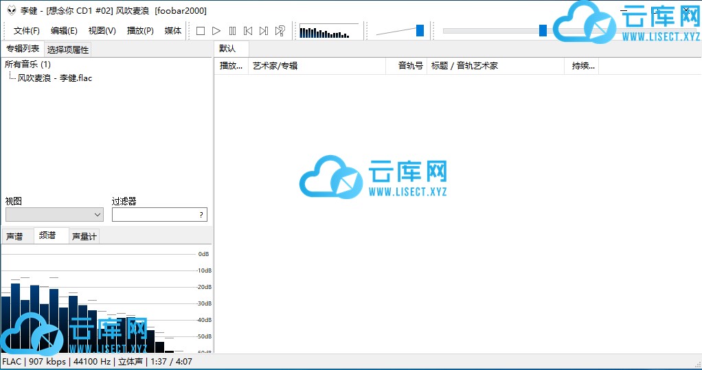Click the foobar2000 alien app icon
This screenshot has height=370, width=702.
pos(12,10)
